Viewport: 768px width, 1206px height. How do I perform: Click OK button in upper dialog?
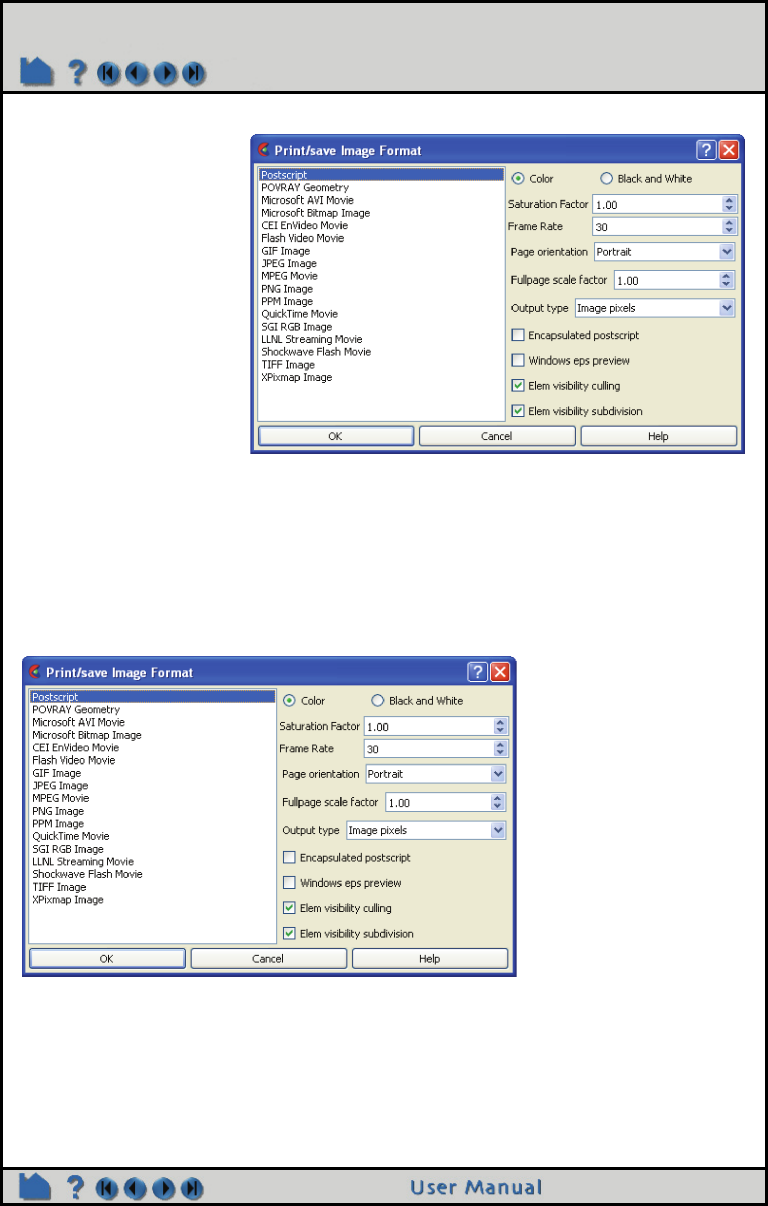(x=336, y=436)
